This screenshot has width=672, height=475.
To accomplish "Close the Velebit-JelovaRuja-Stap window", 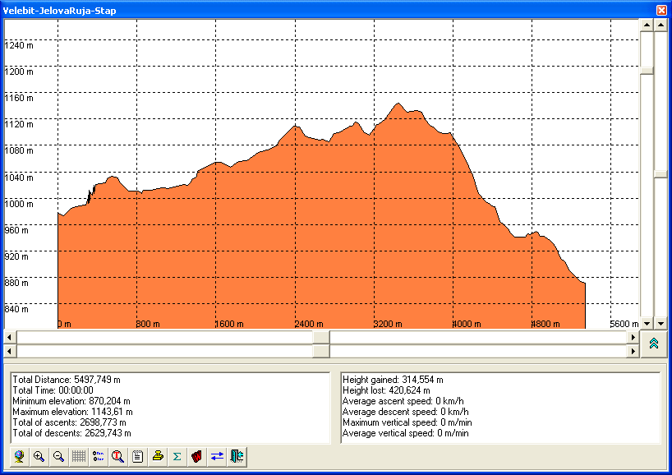I will pyautogui.click(x=661, y=10).
